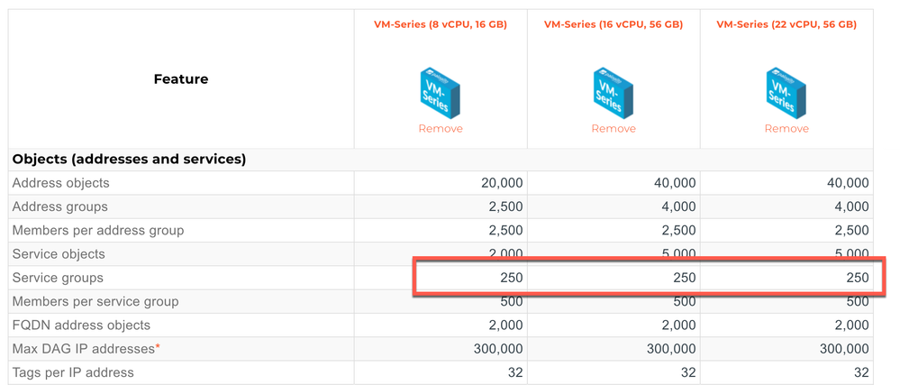
Task: Click the Members per address group label
Action: (x=98, y=231)
